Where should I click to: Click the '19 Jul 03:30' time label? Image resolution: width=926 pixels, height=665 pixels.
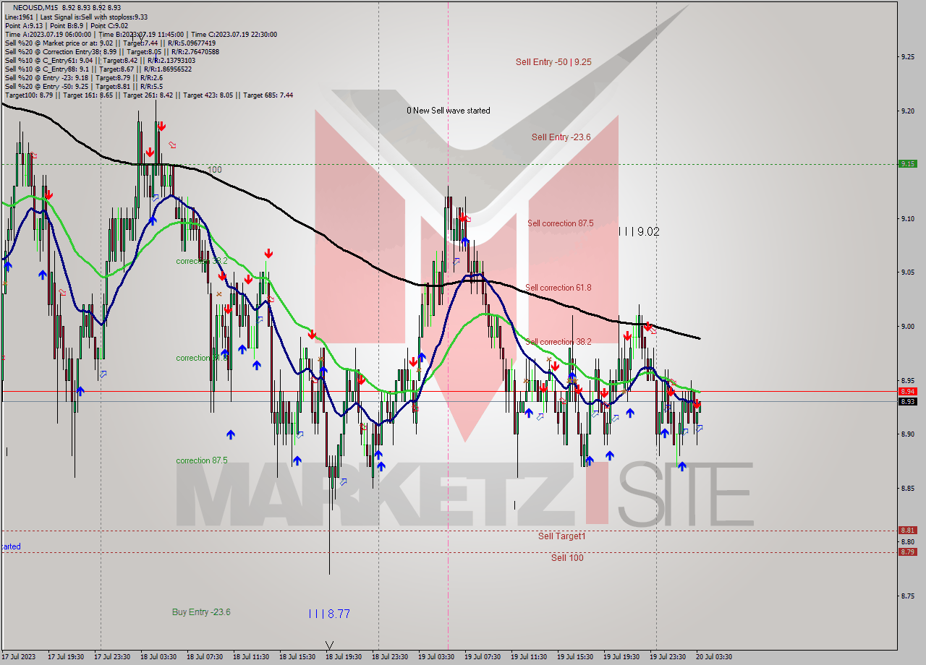pyautogui.click(x=436, y=657)
